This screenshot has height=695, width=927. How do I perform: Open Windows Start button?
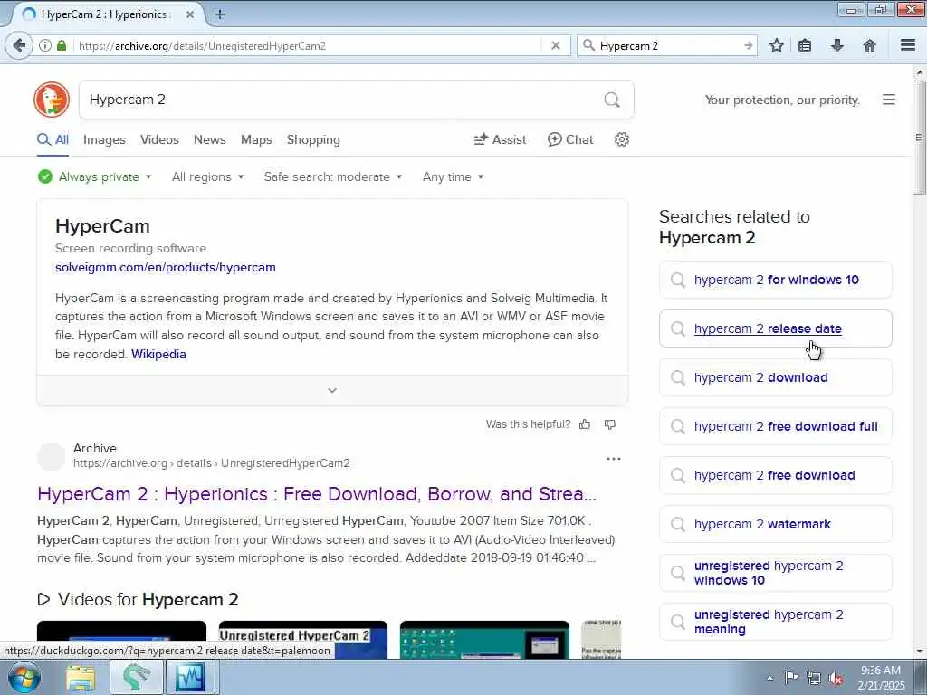(x=24, y=678)
